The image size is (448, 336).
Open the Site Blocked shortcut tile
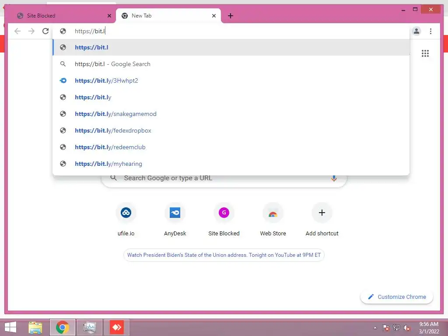224,220
